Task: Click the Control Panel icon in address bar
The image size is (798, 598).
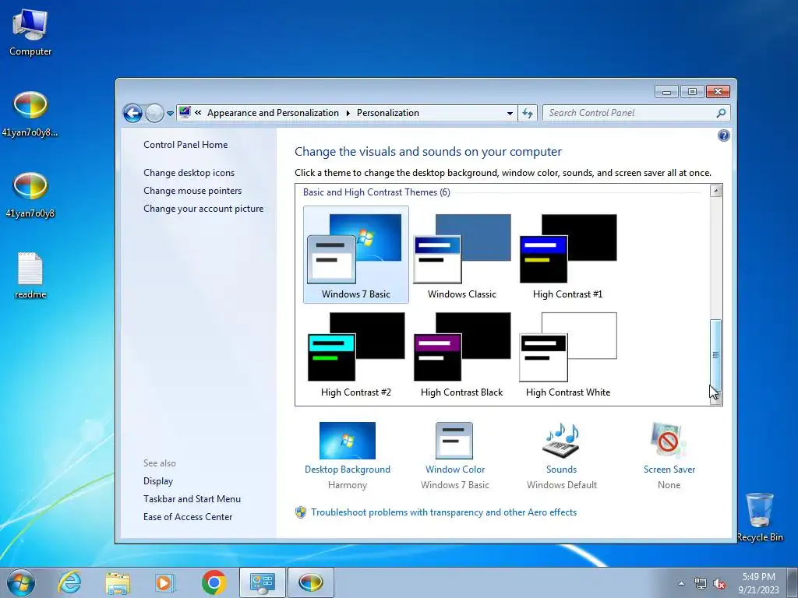Action: pos(185,112)
